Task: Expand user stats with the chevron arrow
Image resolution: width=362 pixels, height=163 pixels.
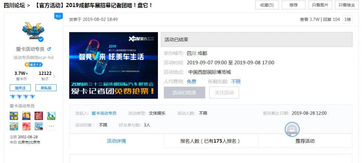Action: (x=54, y=76)
